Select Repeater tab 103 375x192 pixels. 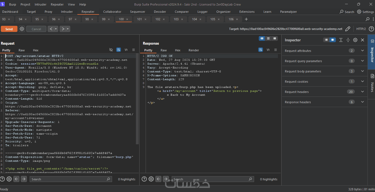[176, 19]
